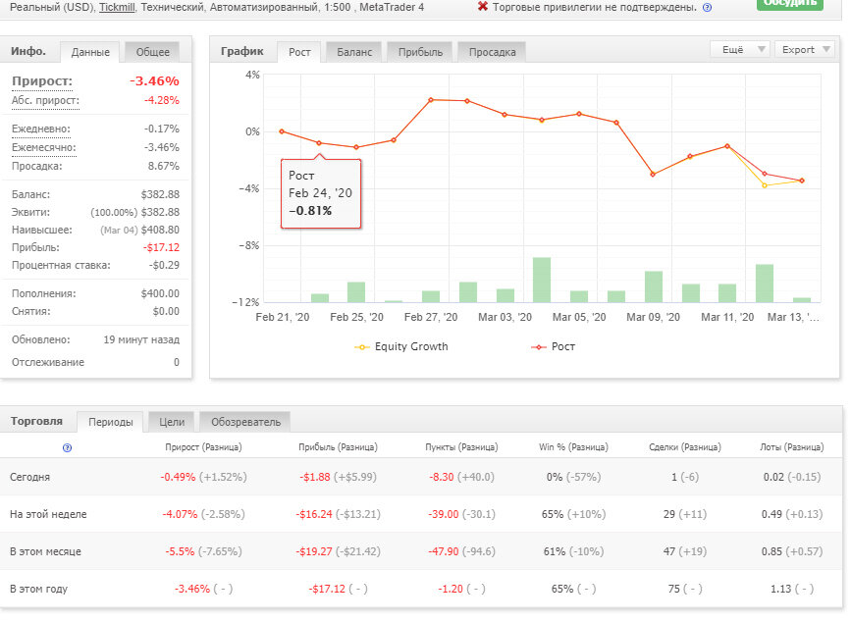Open the Tickmill broker link
This screenshot has height=622, width=851.
tap(117, 8)
